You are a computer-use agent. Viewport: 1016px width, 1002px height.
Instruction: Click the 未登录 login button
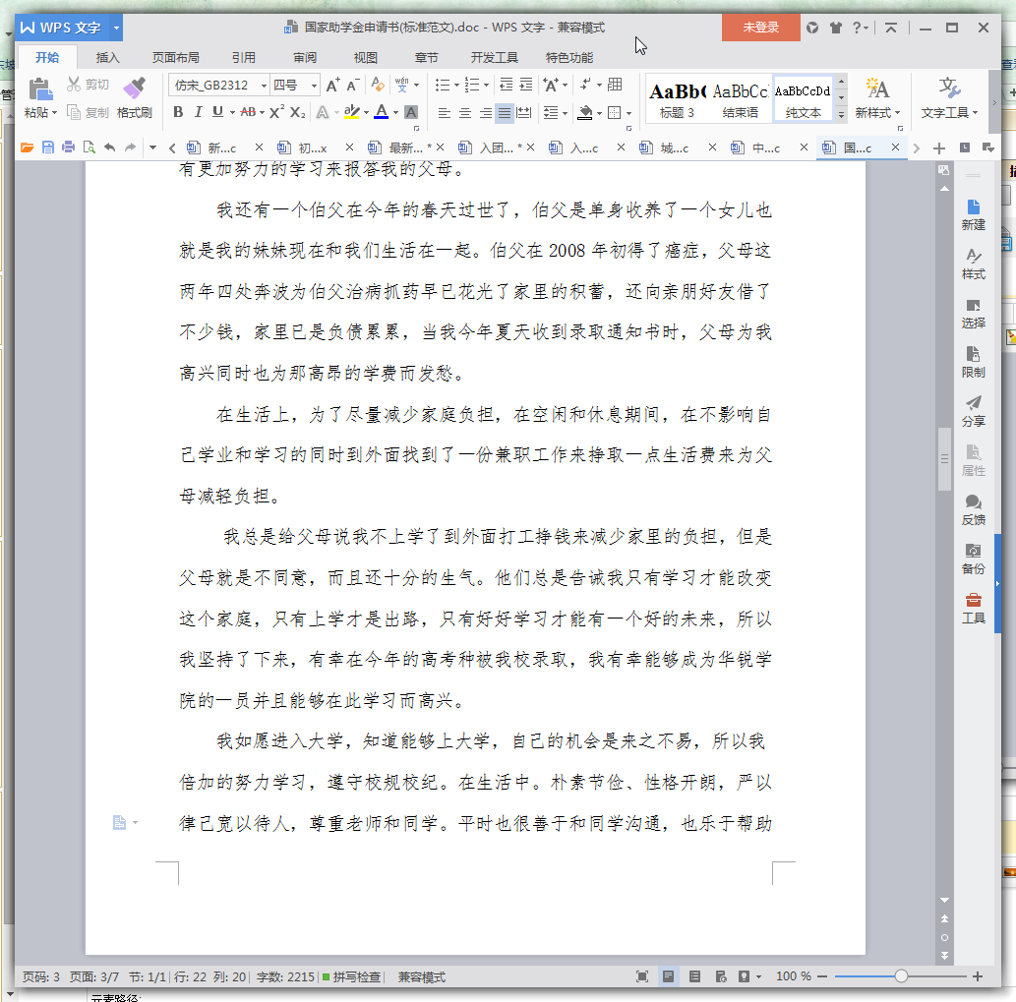pos(760,28)
